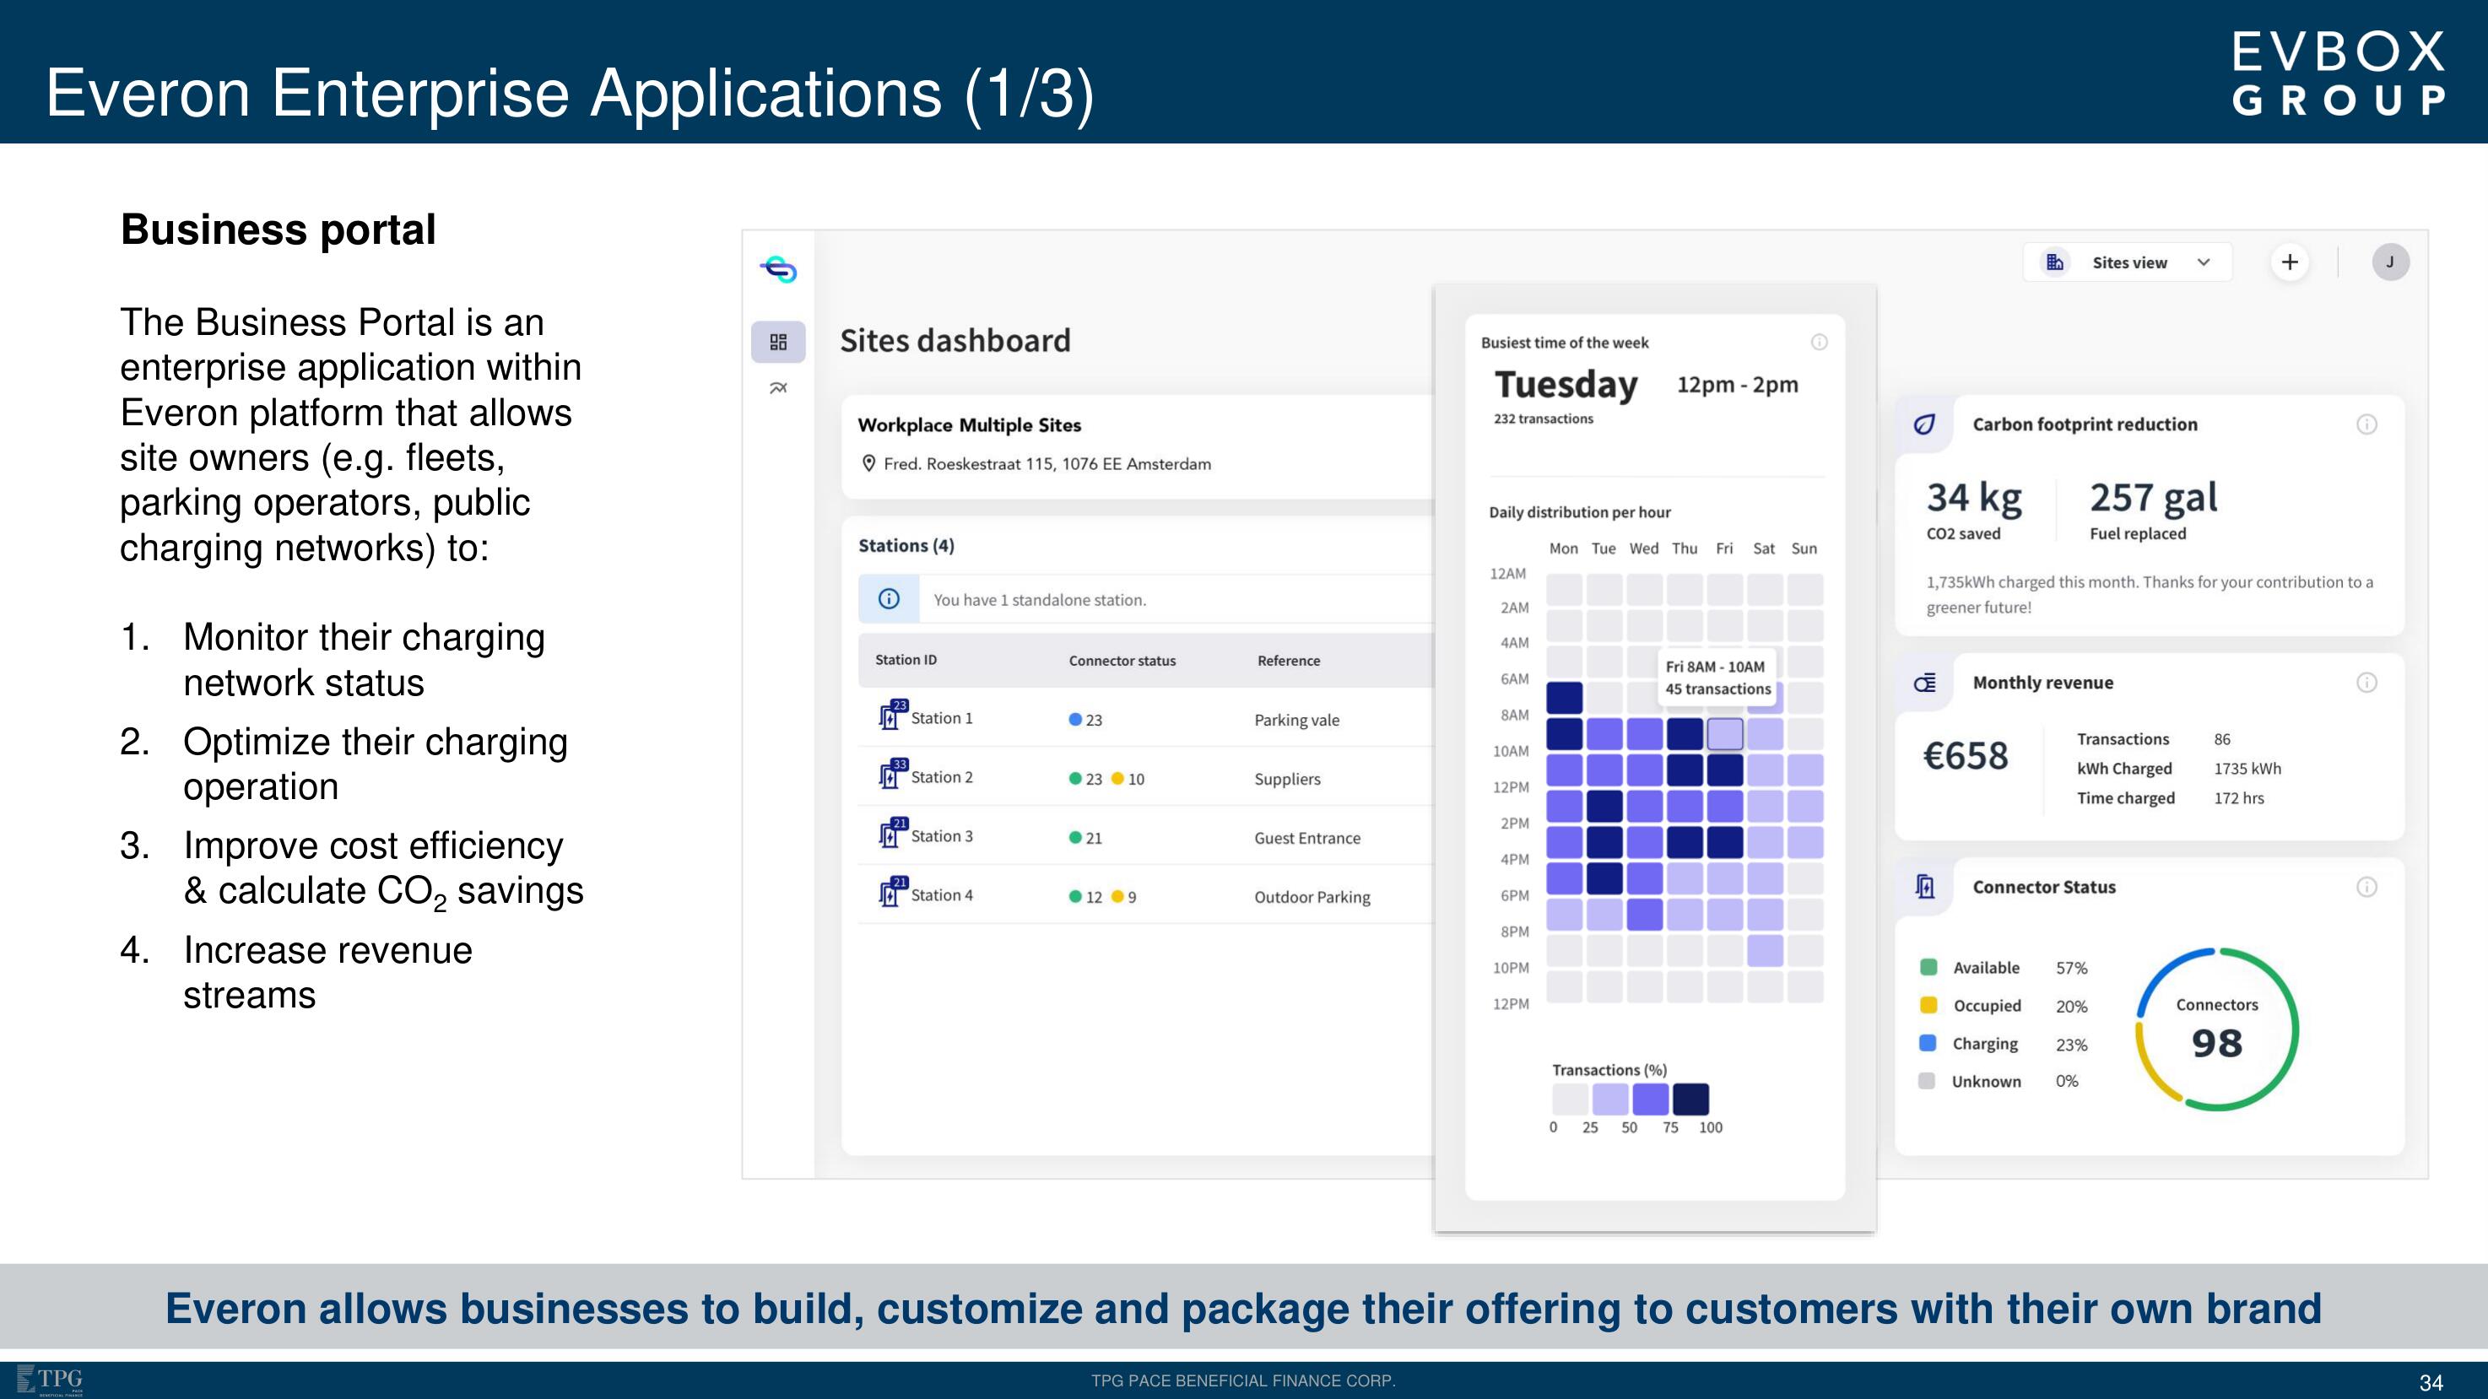
Task: Open the J user avatar menu
Action: pyautogui.click(x=2390, y=262)
